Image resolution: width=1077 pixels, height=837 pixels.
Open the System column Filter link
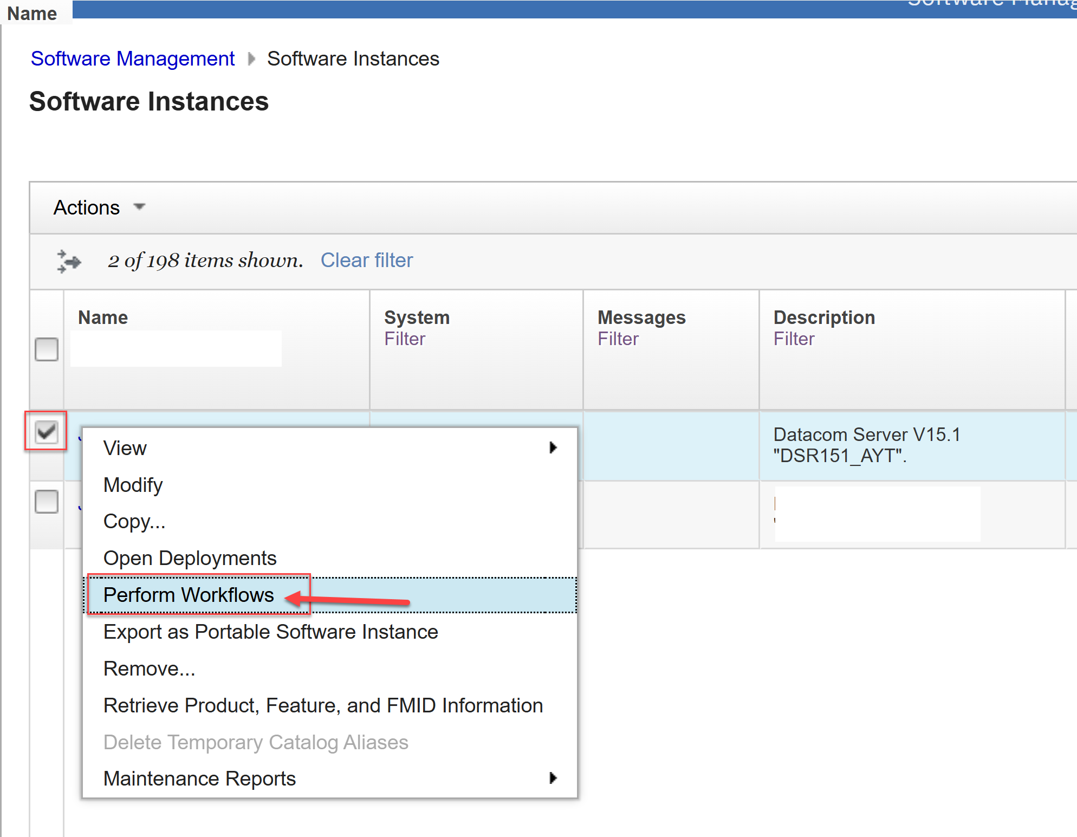click(405, 339)
